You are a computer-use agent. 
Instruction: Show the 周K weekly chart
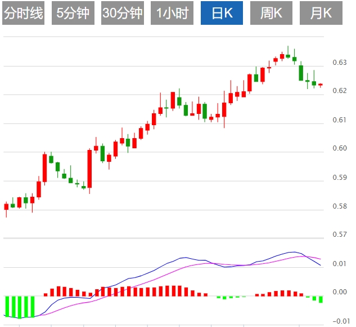coord(271,13)
